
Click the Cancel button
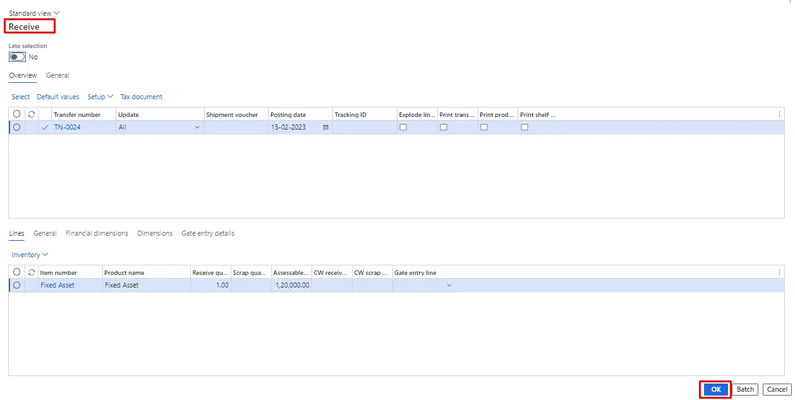pyautogui.click(x=777, y=390)
